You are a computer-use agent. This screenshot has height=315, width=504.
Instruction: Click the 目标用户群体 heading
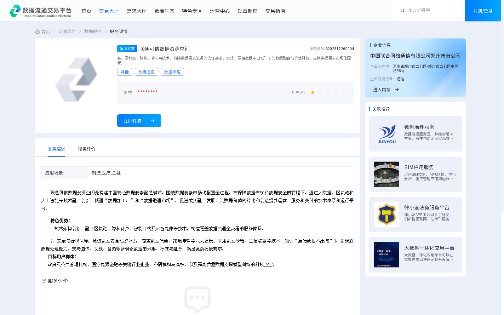62,257
